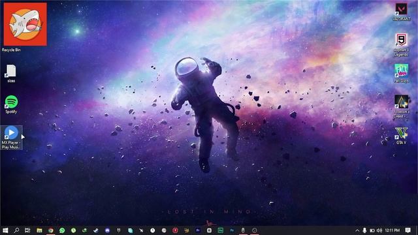Viewport: 418px width, 235px height.
Task: Open WhatsApp from the taskbar
Action: coord(62,230)
